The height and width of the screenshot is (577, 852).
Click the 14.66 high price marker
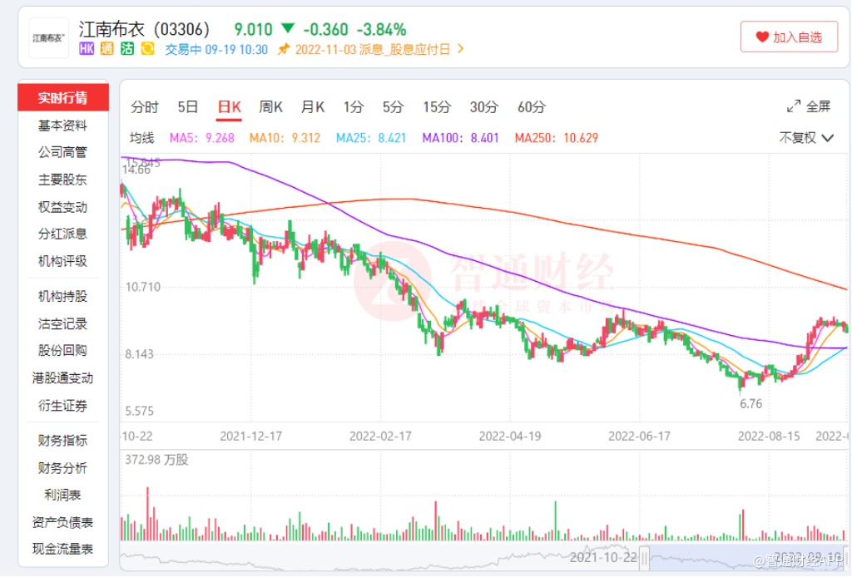coord(136,170)
